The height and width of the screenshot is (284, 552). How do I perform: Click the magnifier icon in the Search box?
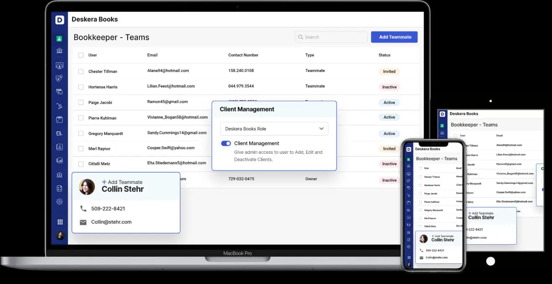tap(300, 37)
